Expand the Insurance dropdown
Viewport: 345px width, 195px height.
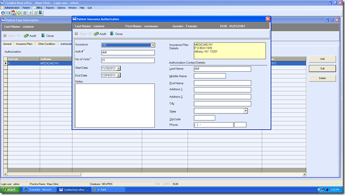click(x=153, y=45)
